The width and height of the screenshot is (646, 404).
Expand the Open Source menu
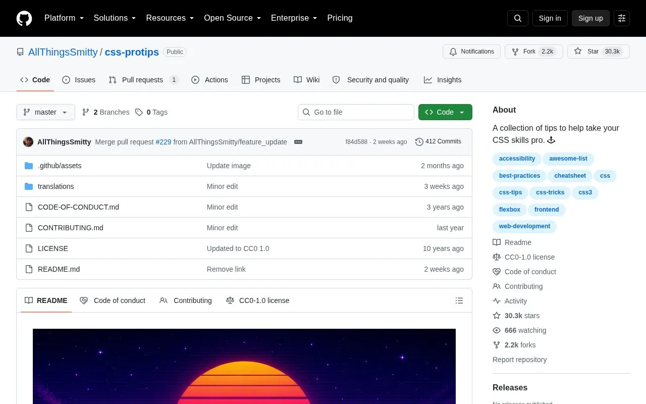(233, 18)
